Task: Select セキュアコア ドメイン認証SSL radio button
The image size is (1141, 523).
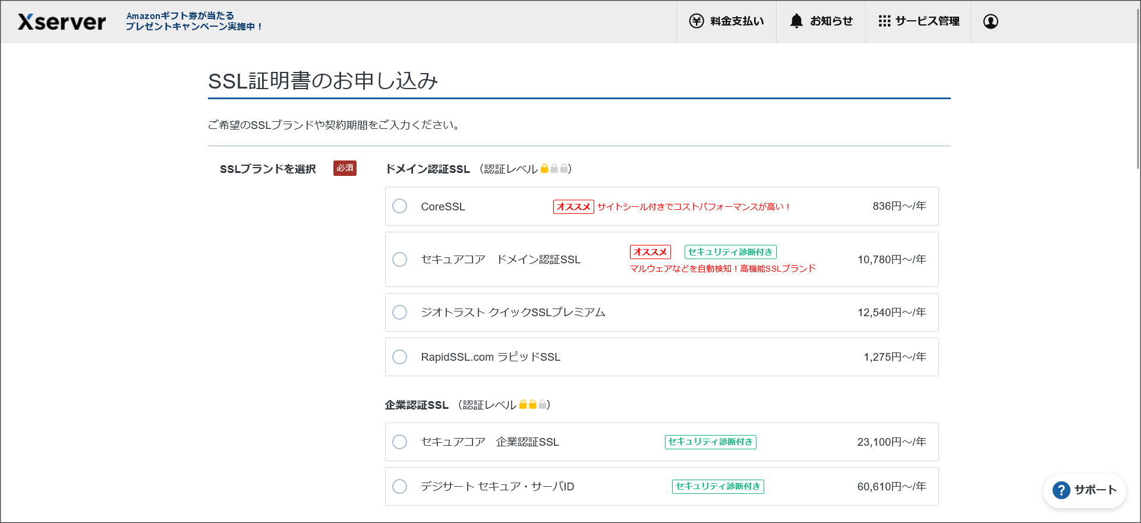Action: [400, 260]
